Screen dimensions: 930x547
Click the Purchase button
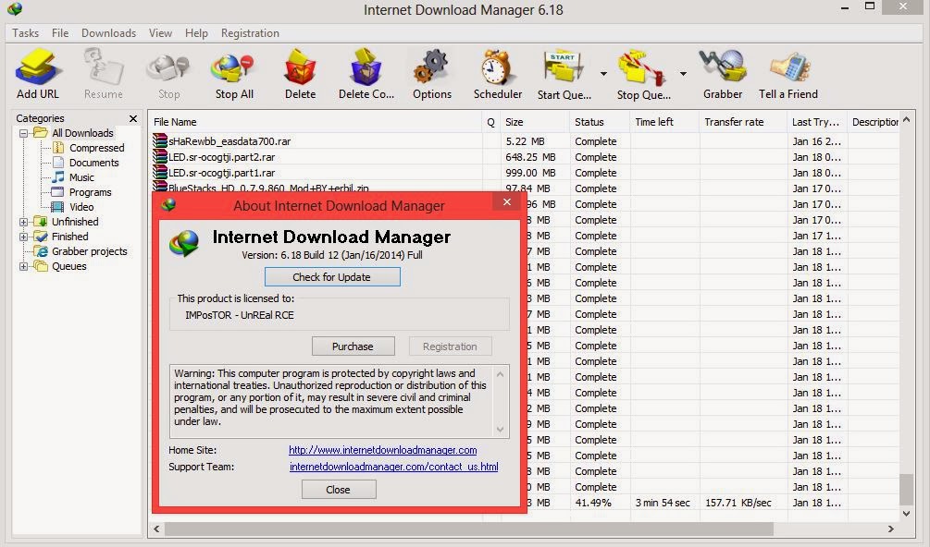(x=353, y=346)
